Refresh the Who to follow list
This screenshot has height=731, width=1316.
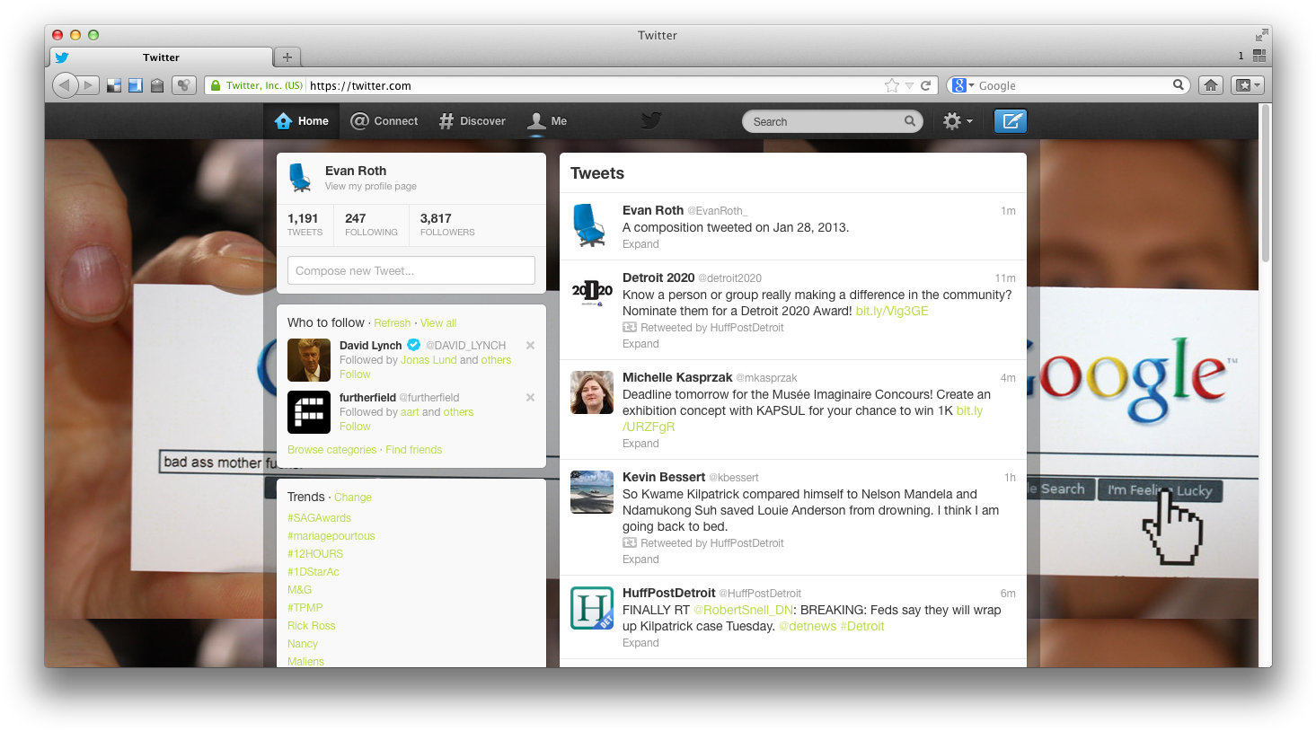[393, 323]
